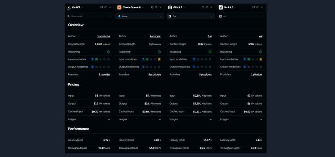The image size is (335, 157).
Task: Click the GLM 4.7 model logo
Action: 170,8
